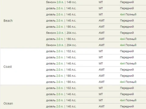The width and height of the screenshot is (146, 109).
Task: Select Beach 'дизель 180 л.с.' engine with Передний drive
Action: pos(61,27)
